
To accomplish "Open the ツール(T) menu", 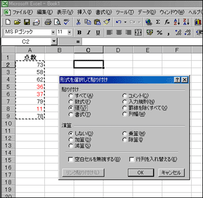I will click(x=125, y=12).
